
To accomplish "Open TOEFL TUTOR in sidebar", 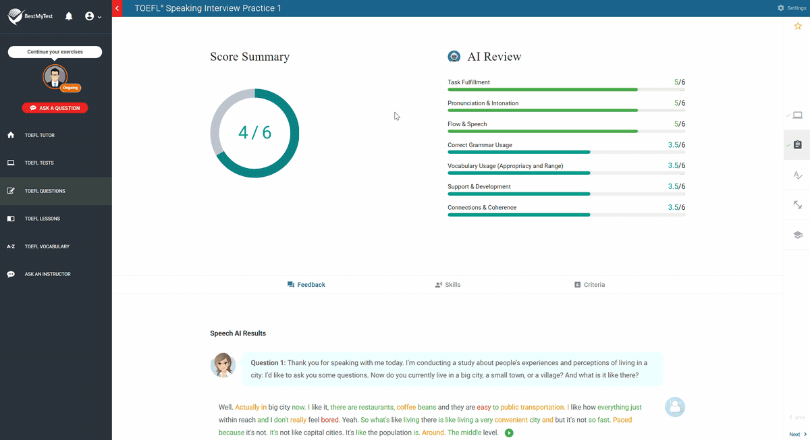I will click(x=56, y=135).
